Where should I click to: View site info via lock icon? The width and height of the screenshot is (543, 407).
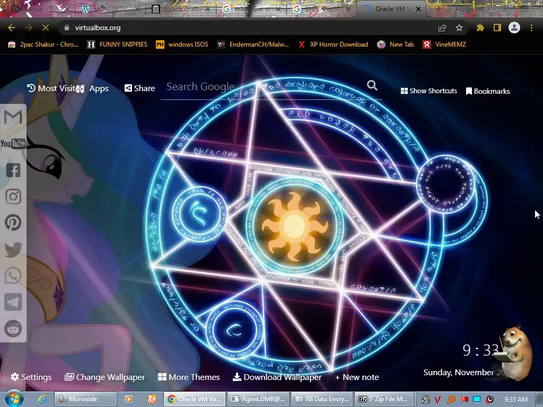(67, 28)
